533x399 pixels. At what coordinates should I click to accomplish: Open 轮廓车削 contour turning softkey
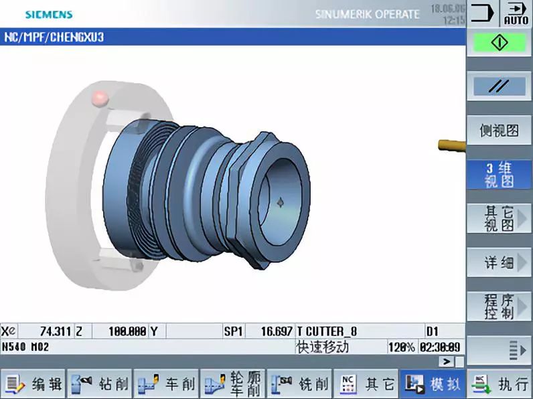coord(233,384)
